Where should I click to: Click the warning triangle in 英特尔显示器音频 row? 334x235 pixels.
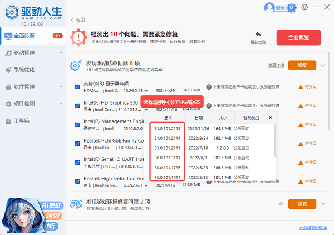(x=301, y=87)
